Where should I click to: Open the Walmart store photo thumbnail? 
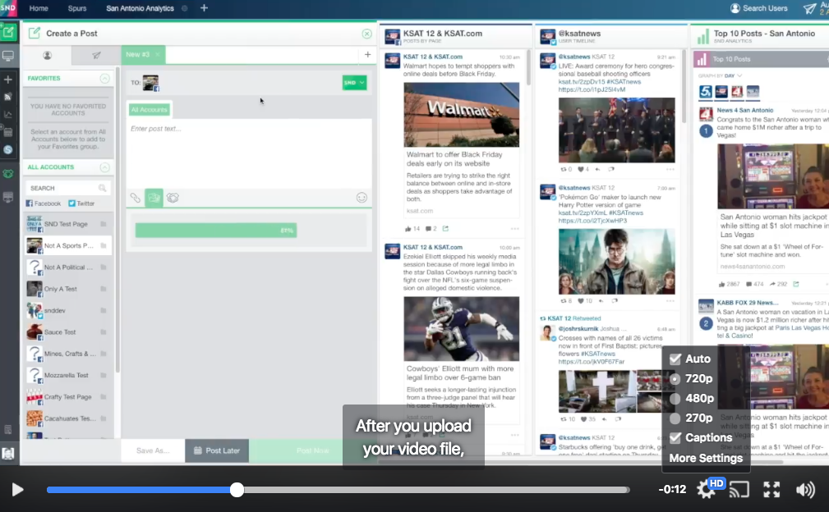point(462,115)
